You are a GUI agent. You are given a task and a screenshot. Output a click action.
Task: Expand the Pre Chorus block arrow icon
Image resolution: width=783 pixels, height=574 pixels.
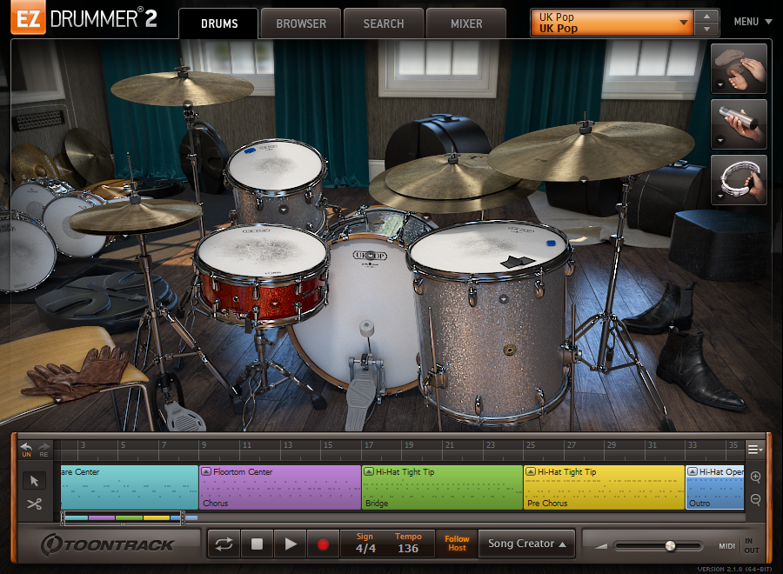pos(531,471)
